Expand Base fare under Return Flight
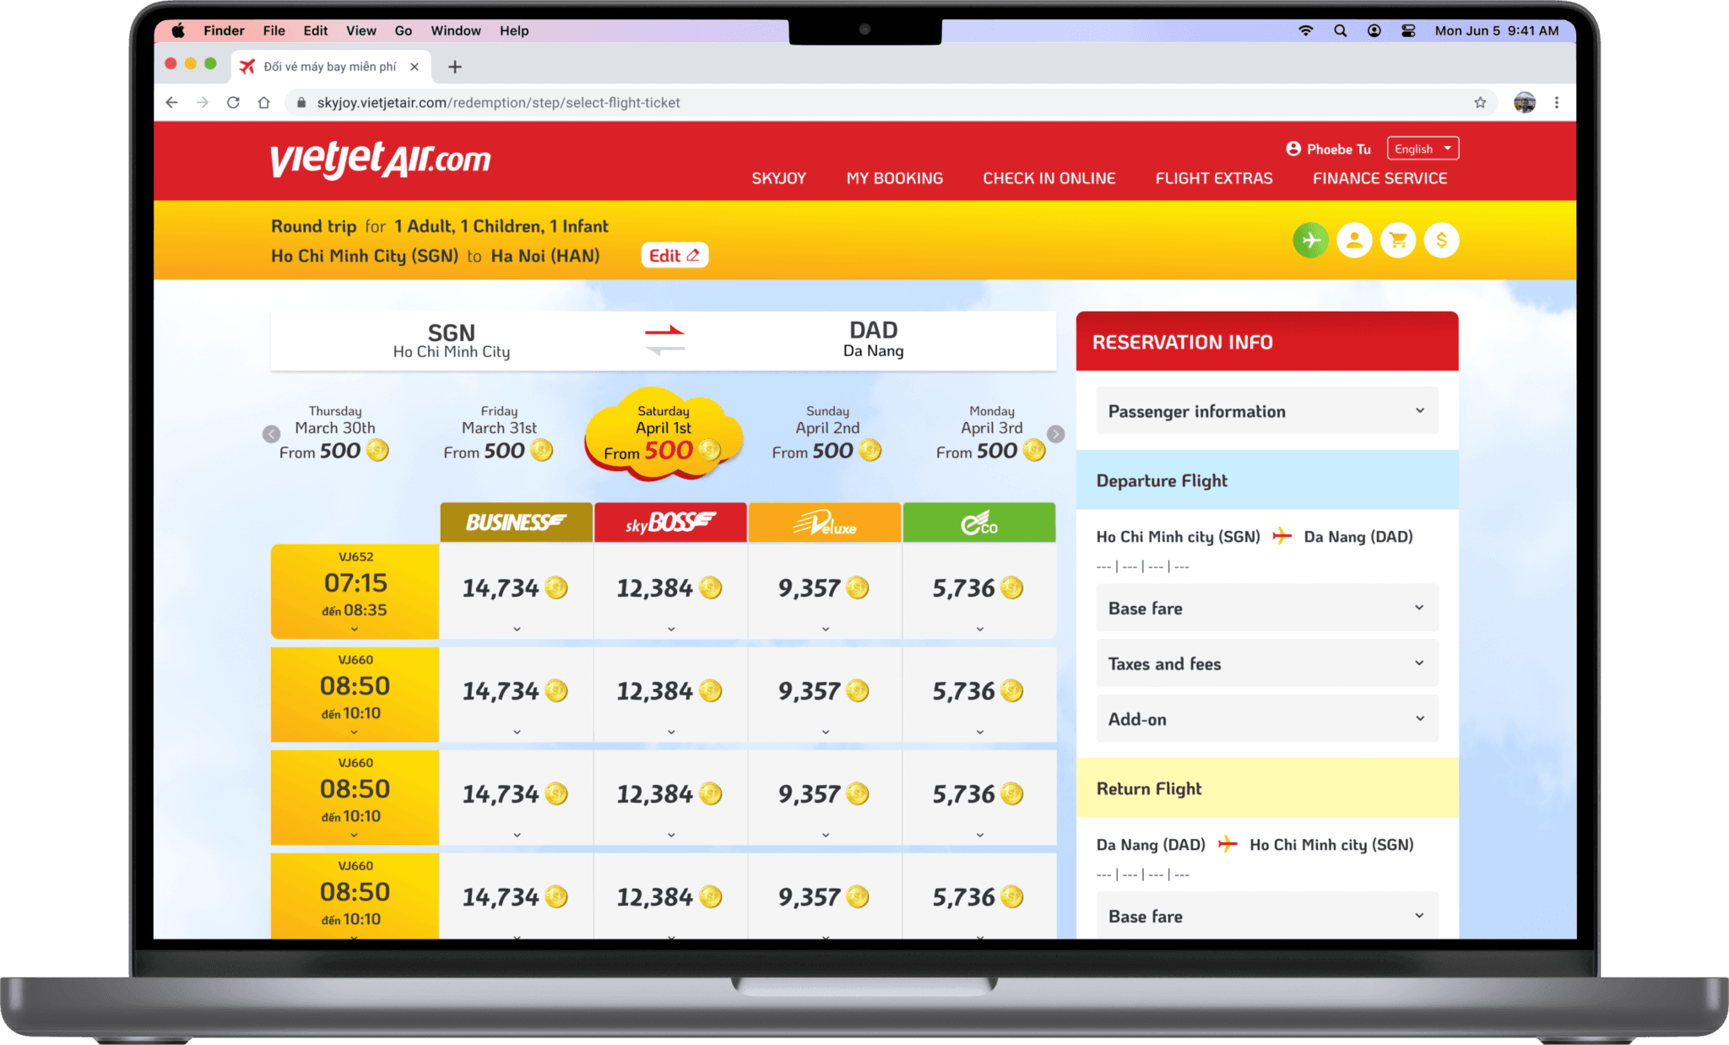 pos(1266,916)
